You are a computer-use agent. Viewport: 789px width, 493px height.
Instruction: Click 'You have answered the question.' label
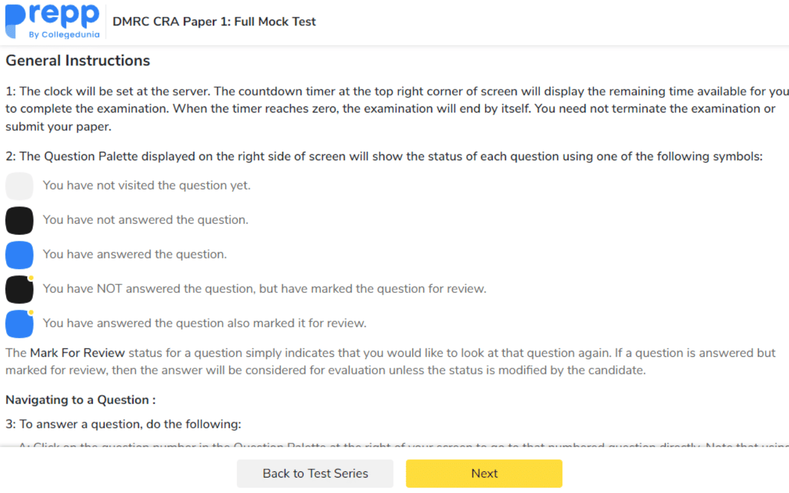click(x=135, y=255)
